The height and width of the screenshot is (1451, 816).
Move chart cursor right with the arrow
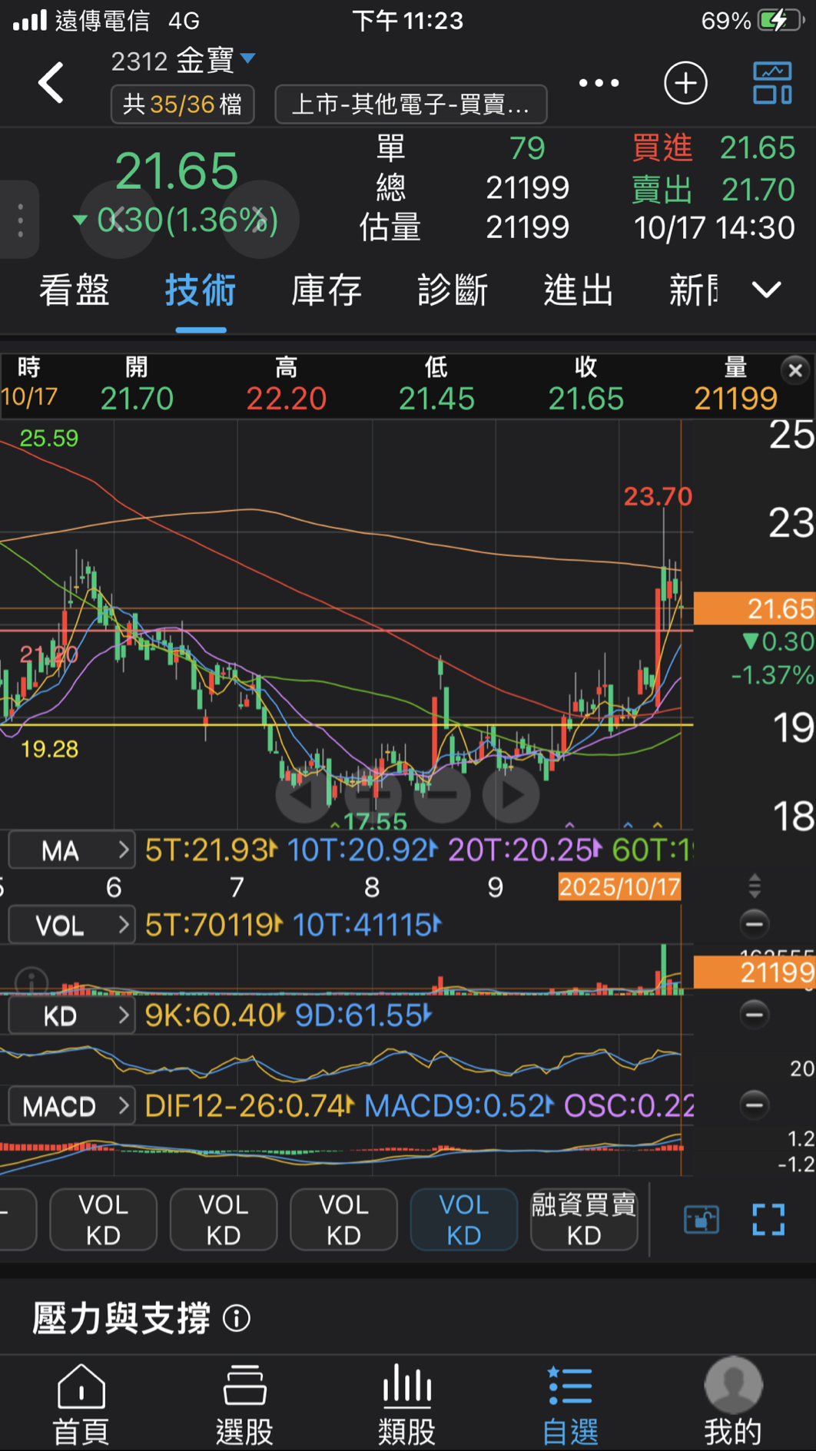[511, 794]
